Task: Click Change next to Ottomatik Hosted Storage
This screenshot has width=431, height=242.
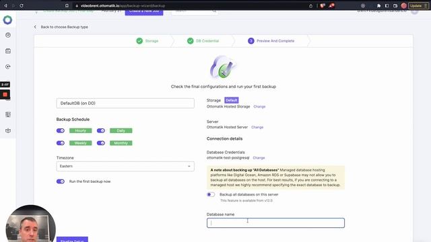Action: point(259,106)
